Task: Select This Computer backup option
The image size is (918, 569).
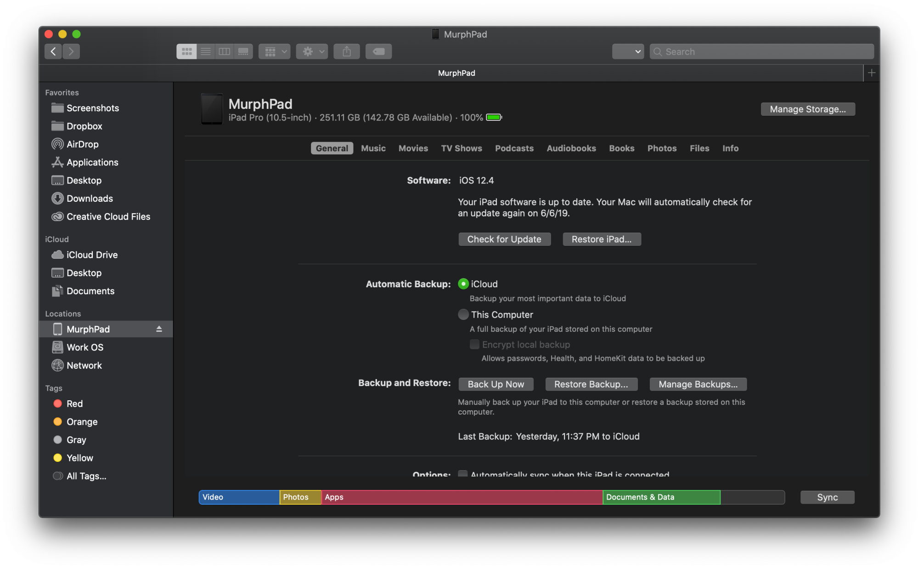Action: [463, 314]
